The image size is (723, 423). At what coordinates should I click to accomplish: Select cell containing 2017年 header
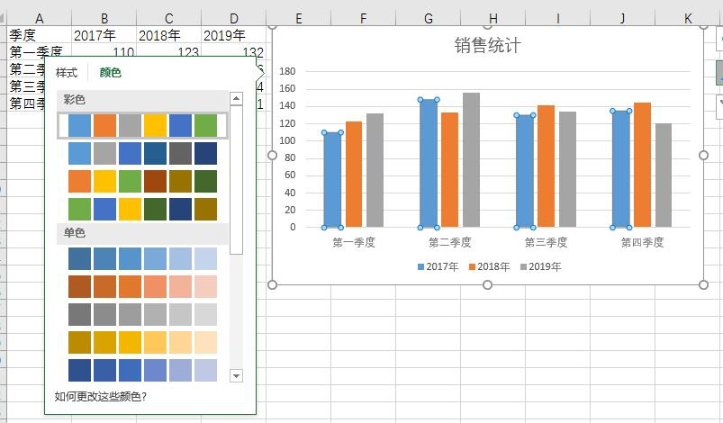(x=104, y=35)
